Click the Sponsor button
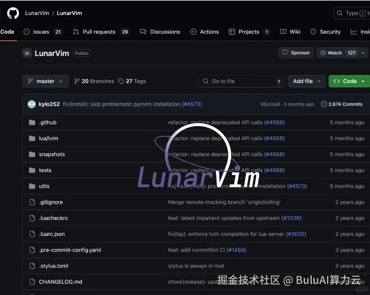Screen dimensions: 370x295 click(x=296, y=53)
